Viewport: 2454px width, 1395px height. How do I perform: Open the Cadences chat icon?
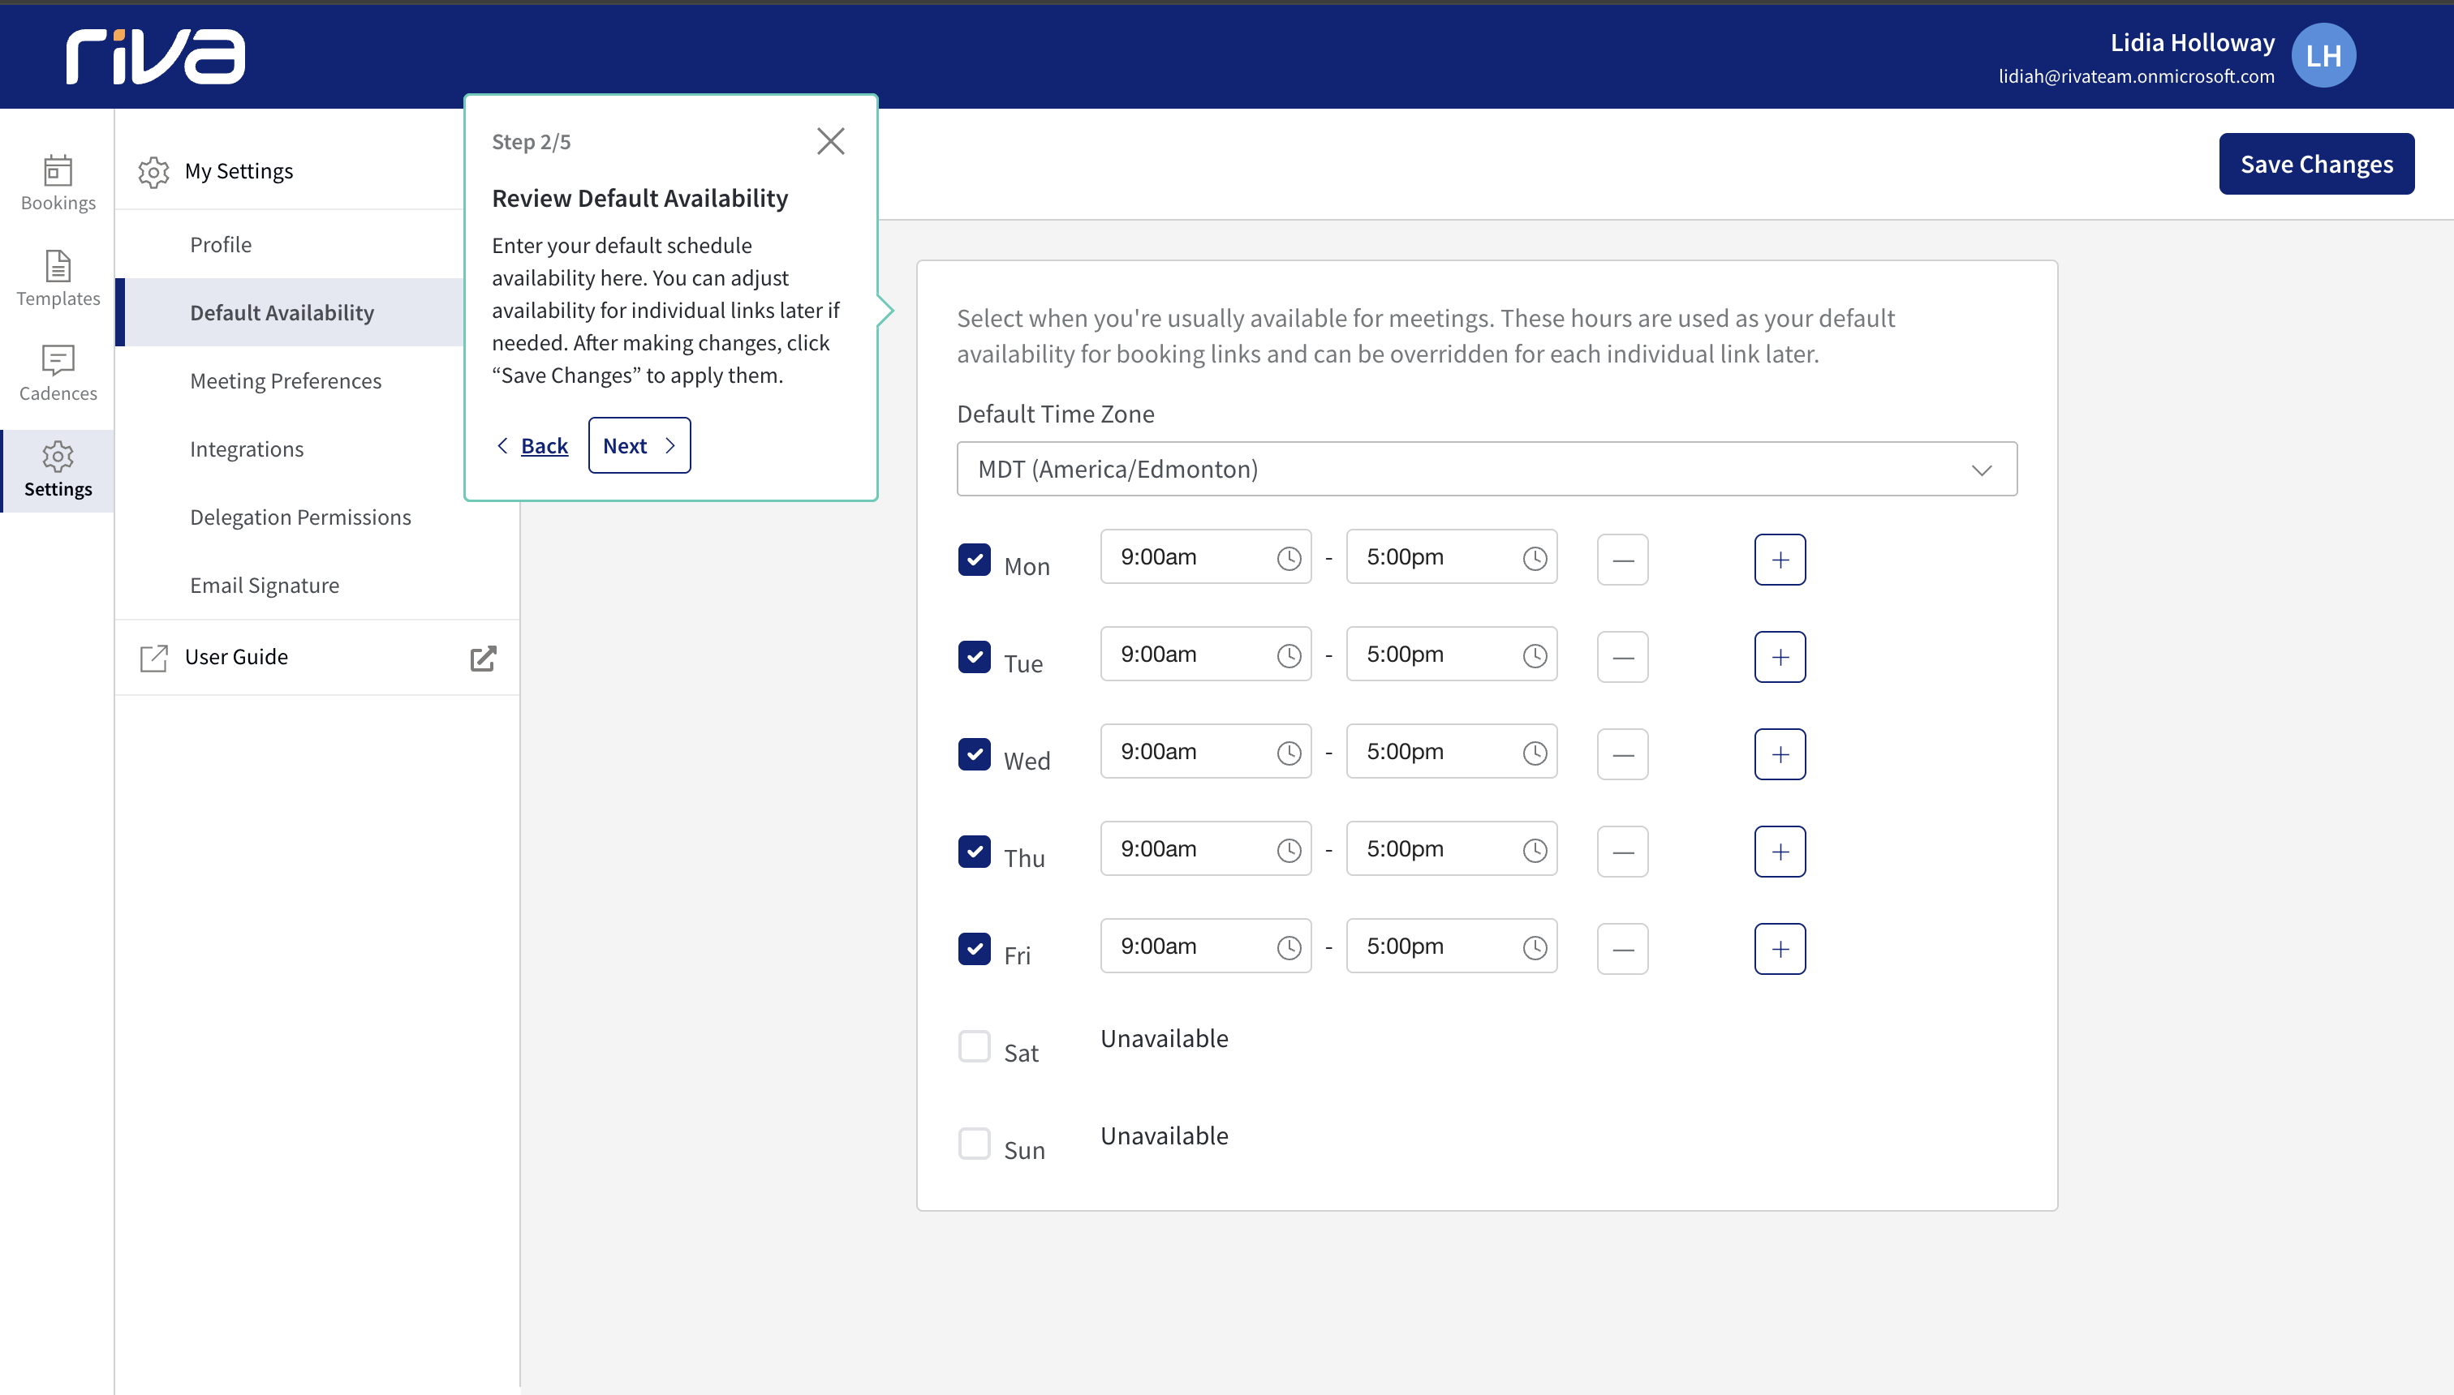point(58,360)
